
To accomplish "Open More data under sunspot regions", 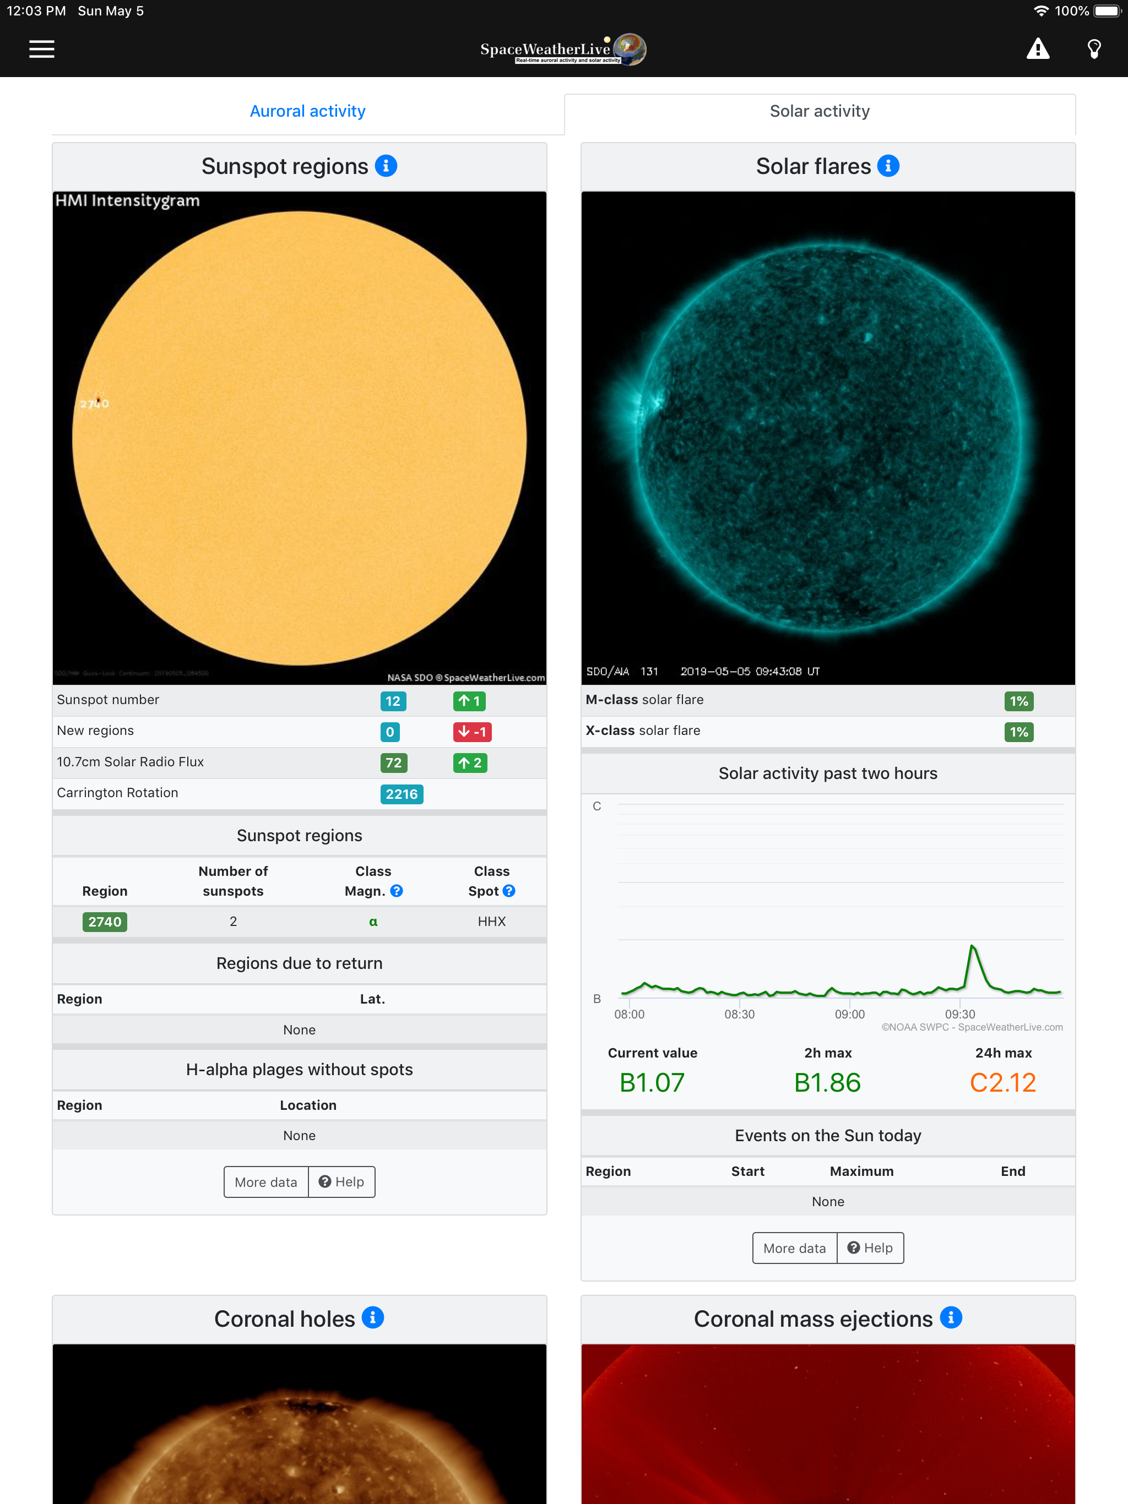I will pos(266,1183).
